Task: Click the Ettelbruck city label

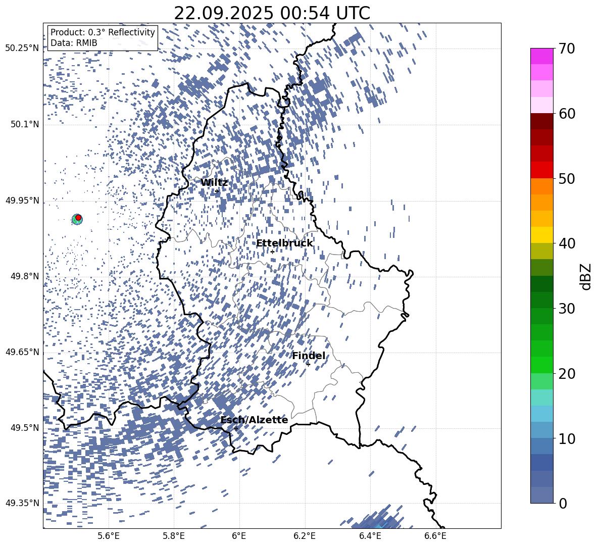Action: (284, 243)
